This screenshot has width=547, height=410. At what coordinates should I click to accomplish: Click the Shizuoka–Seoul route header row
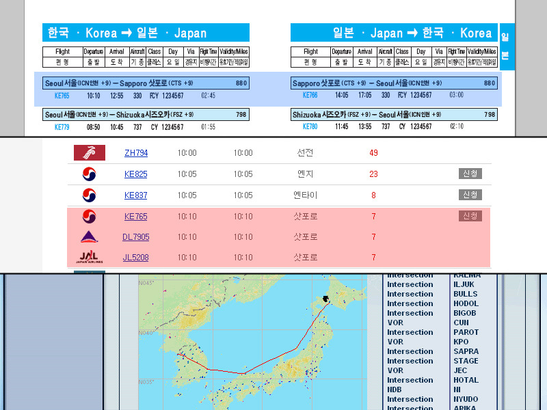click(x=394, y=114)
